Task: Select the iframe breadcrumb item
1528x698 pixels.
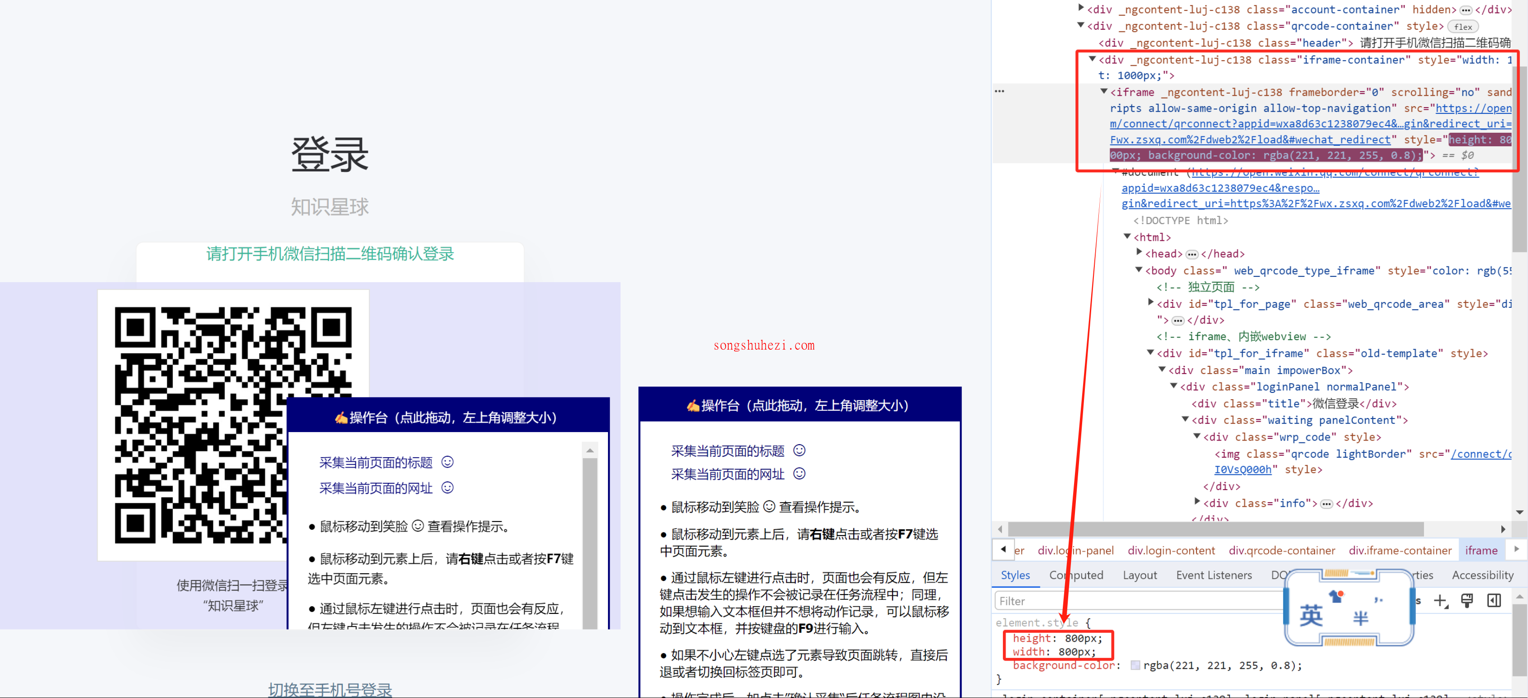Action: (1481, 550)
